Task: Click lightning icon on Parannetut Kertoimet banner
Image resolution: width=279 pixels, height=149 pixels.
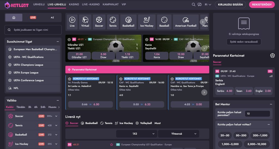Action: pyautogui.click(x=69, y=70)
